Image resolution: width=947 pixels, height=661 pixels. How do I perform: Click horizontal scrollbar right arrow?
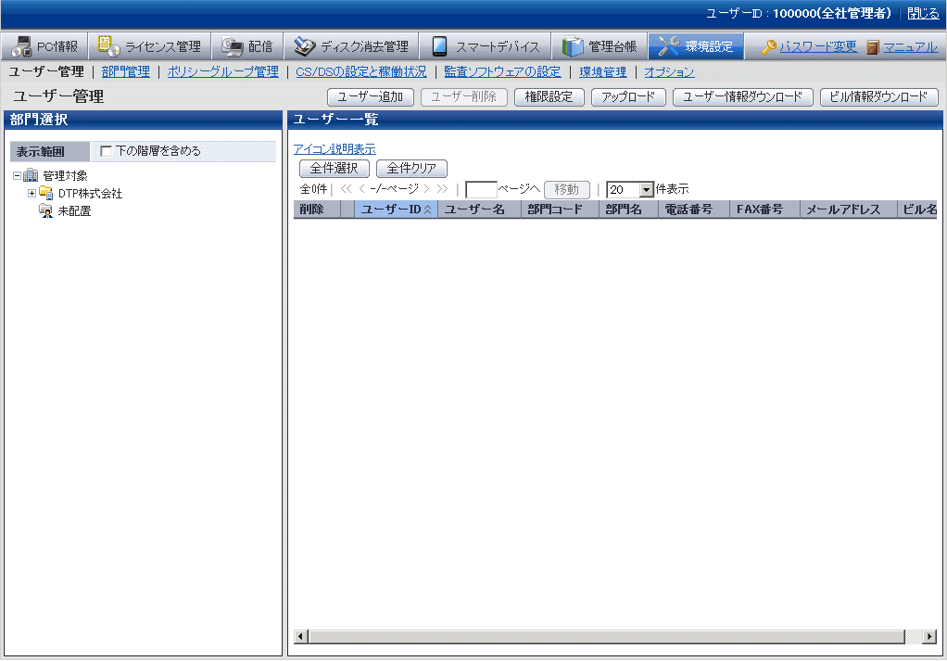(x=929, y=636)
